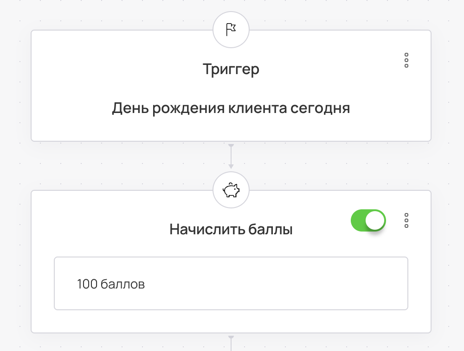This screenshot has width=464, height=351.
Task: Click the dotted canvas right of Начислить баллы card
Action: coord(448,259)
